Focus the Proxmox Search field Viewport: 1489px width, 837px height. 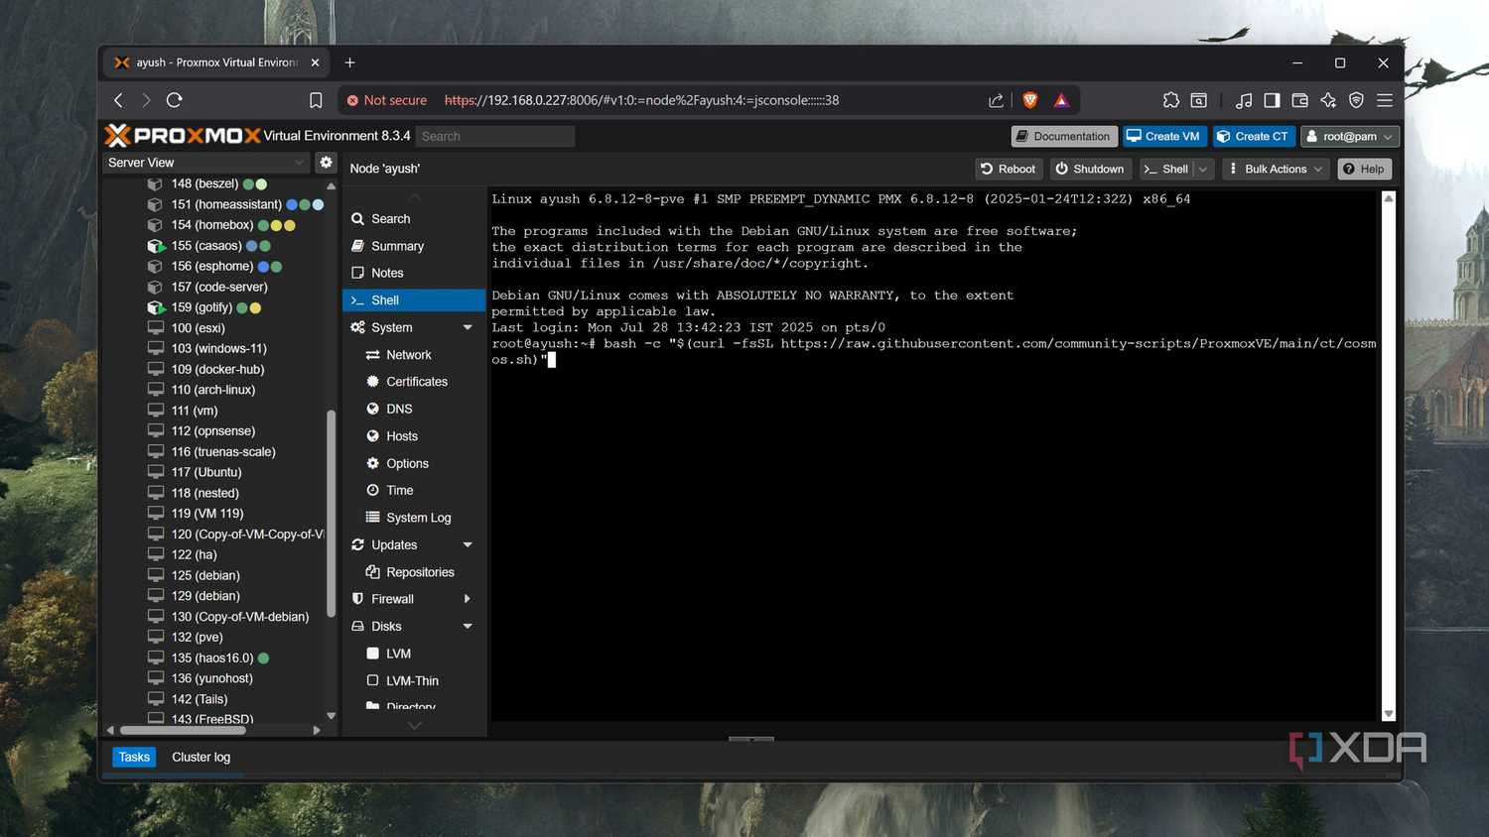(x=494, y=136)
